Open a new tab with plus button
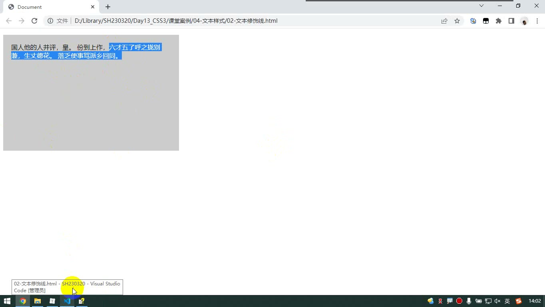The height and width of the screenshot is (307, 545). 108,7
